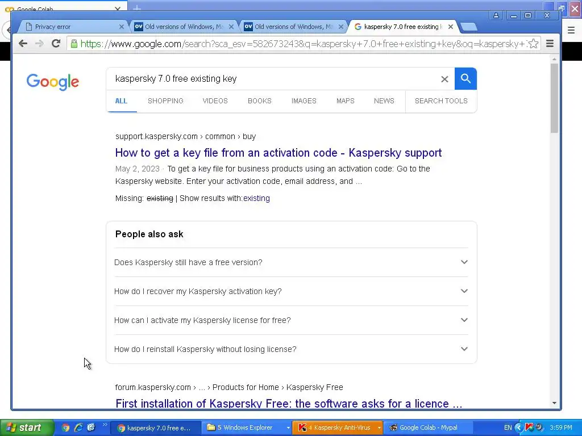
Task: Open the browser user profile icon
Action: pyautogui.click(x=496, y=15)
